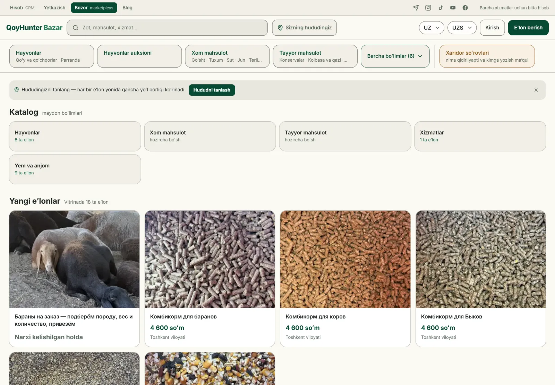Open the Hayvonlar auksioni category

(139, 56)
